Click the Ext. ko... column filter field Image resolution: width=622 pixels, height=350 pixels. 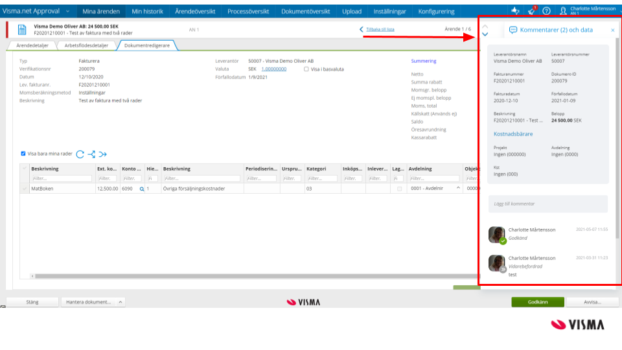[x=107, y=179]
